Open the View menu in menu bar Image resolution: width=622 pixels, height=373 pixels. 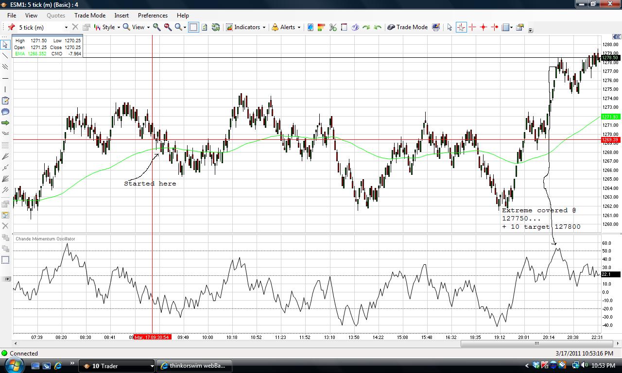pyautogui.click(x=31, y=16)
